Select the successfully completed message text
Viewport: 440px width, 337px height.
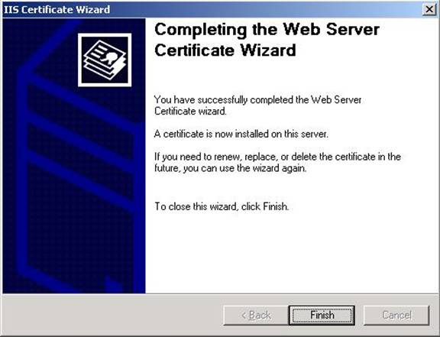pyautogui.click(x=257, y=105)
